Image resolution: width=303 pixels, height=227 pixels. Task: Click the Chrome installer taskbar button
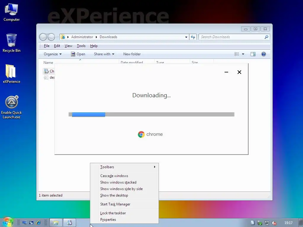pos(69,223)
